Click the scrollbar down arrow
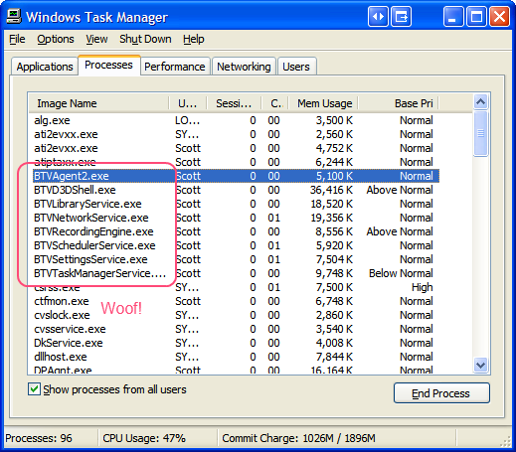The width and height of the screenshot is (516, 452). (480, 366)
